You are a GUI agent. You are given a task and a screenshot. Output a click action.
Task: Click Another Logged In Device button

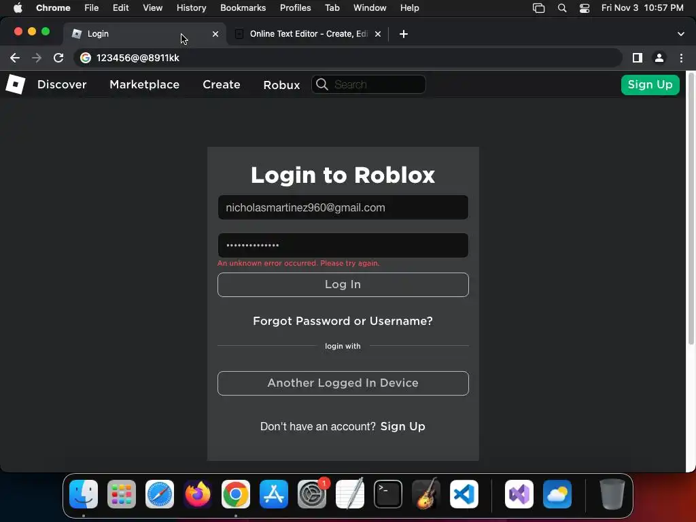[343, 383]
